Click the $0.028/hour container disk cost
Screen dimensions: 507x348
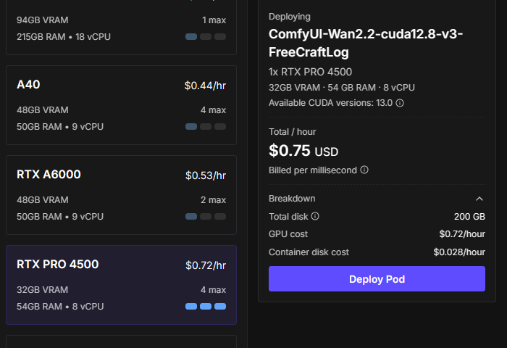[459, 252]
